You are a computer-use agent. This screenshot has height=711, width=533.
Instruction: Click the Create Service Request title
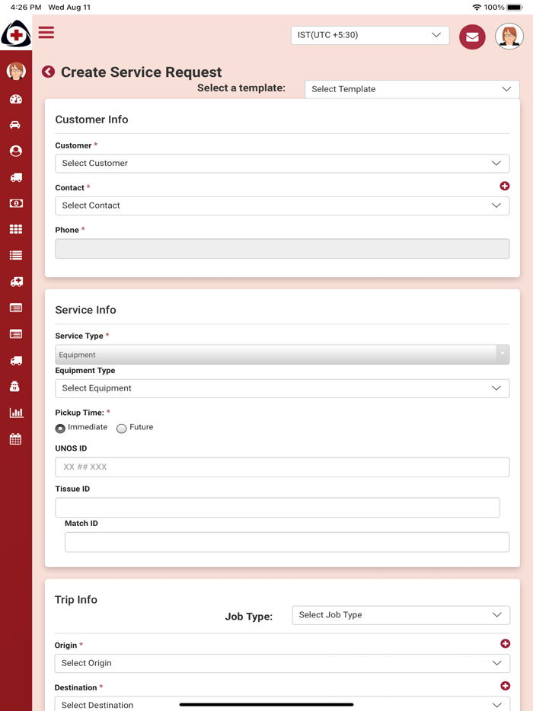click(x=142, y=72)
